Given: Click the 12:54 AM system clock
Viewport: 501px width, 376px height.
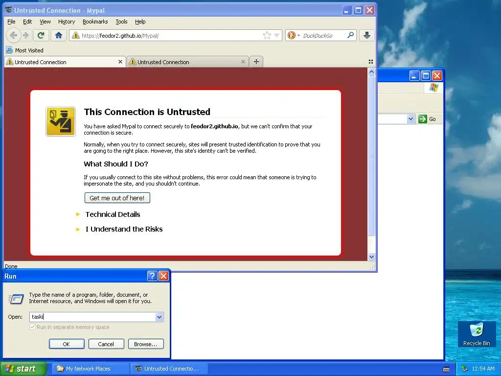Looking at the screenshot, I should pyautogui.click(x=483, y=369).
